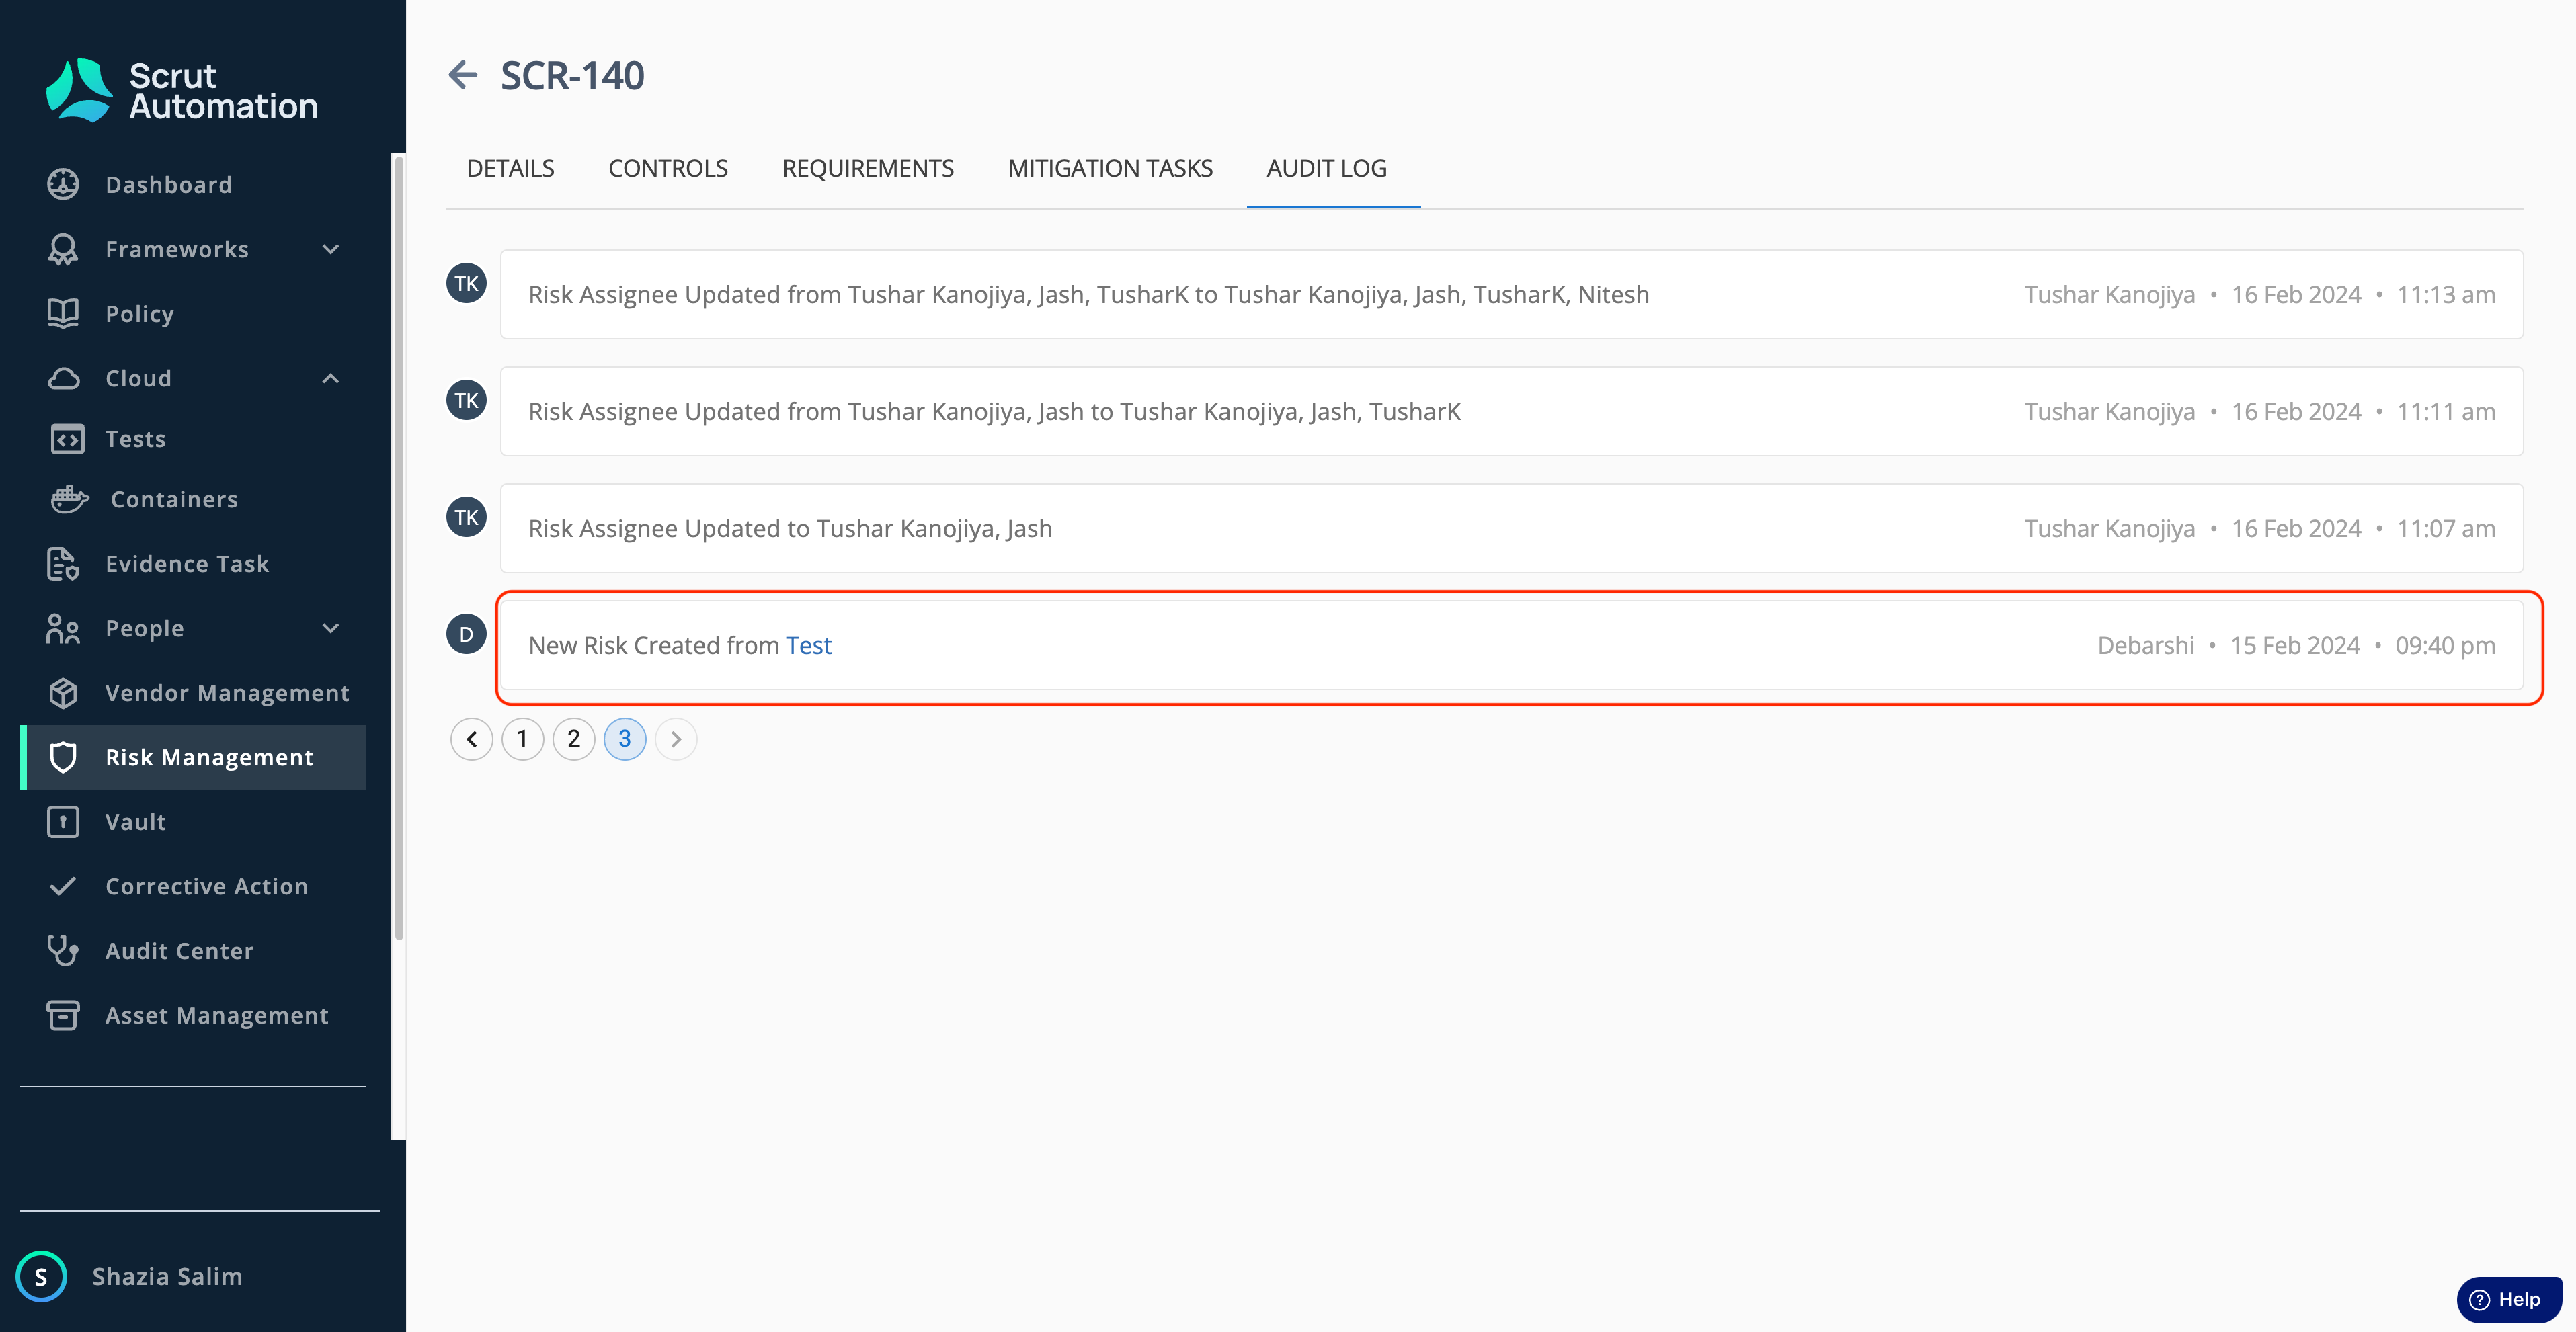Click the Vendor Management cube icon
This screenshot has width=2576, height=1332.
63,693
